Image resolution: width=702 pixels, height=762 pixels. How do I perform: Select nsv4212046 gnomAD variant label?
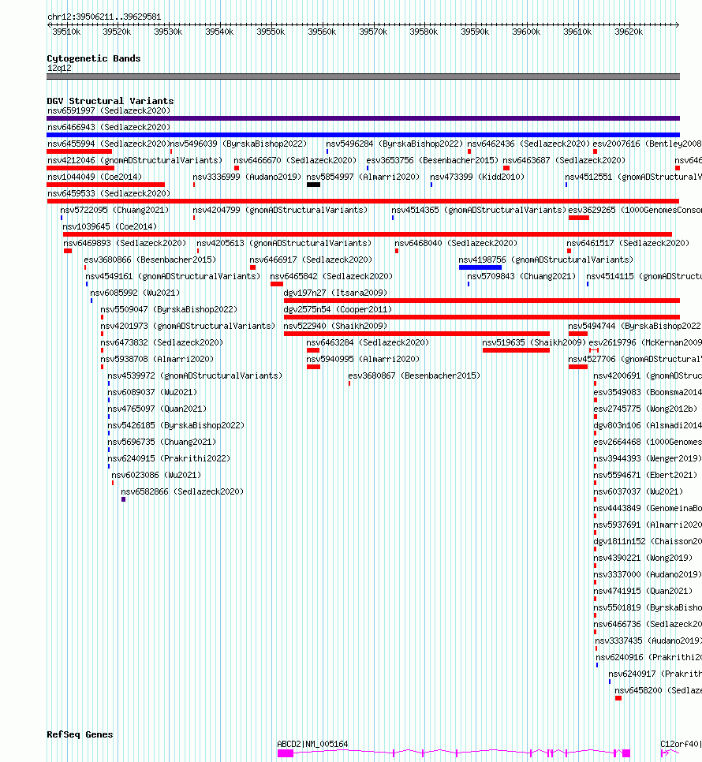point(135,160)
